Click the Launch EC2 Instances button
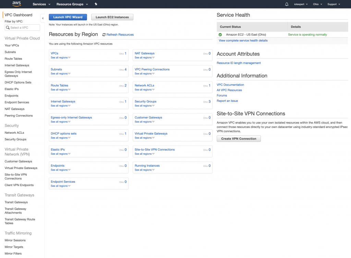The image size is (351, 258). (x=112, y=17)
